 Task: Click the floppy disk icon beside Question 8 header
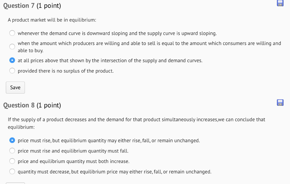pyautogui.click(x=280, y=103)
